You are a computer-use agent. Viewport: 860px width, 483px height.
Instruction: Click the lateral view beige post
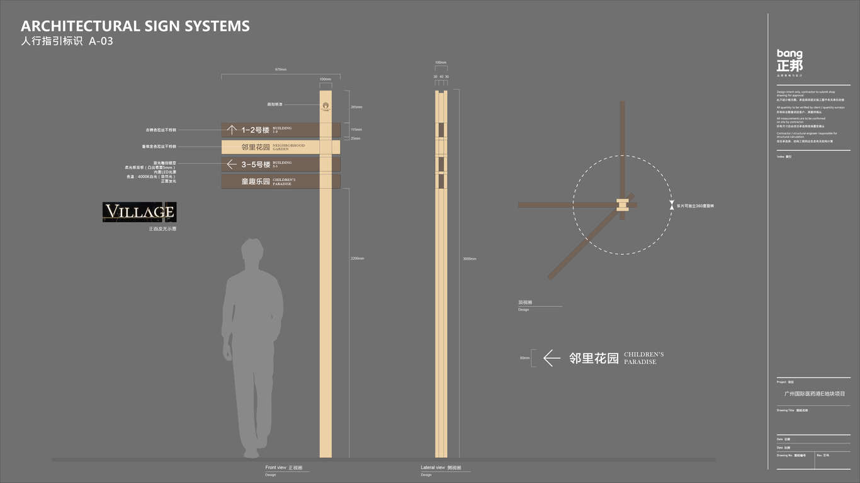[441, 274]
